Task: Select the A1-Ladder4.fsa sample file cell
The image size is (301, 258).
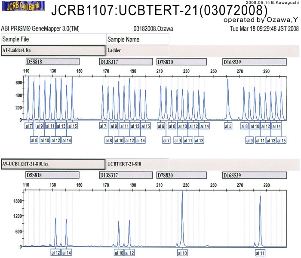Action: click(53, 50)
